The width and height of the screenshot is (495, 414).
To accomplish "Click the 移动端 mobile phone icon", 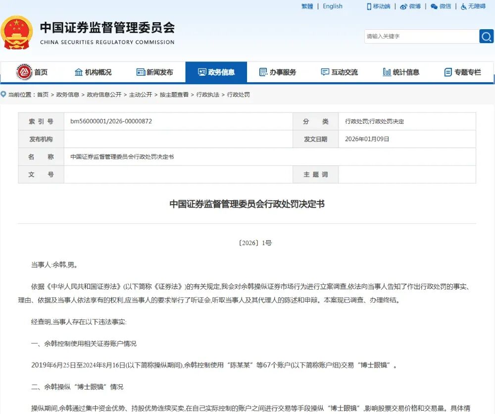I will (369, 6).
